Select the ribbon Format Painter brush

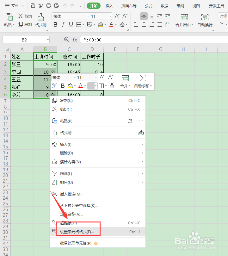point(41,17)
